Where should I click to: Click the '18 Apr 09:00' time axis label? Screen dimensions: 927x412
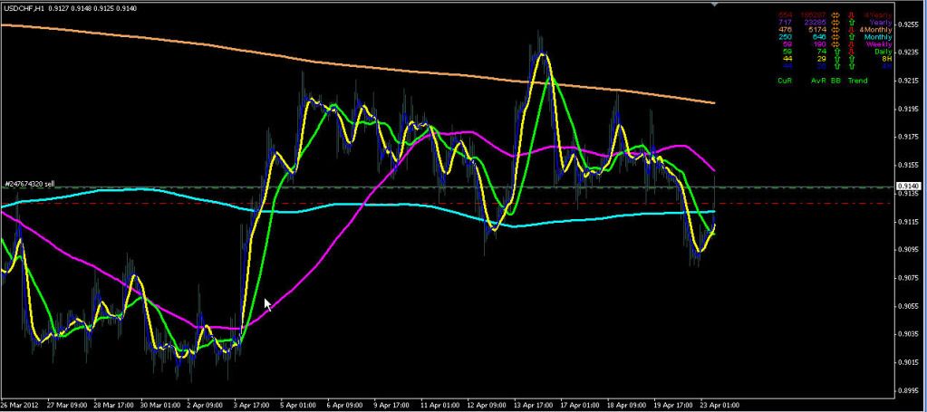tap(627, 406)
